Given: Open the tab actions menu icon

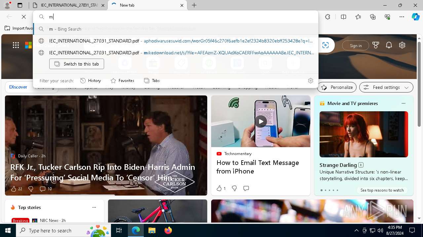Looking at the screenshot, I should [20, 5].
